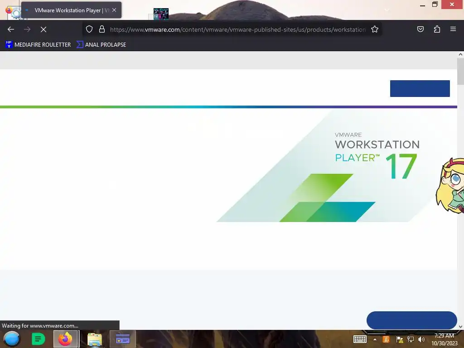464x348 pixels.
Task: Click the Java update tray icon
Action: (386, 339)
